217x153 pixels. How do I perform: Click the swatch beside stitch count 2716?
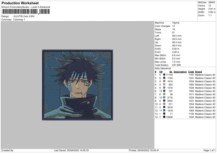click(x=164, y=97)
